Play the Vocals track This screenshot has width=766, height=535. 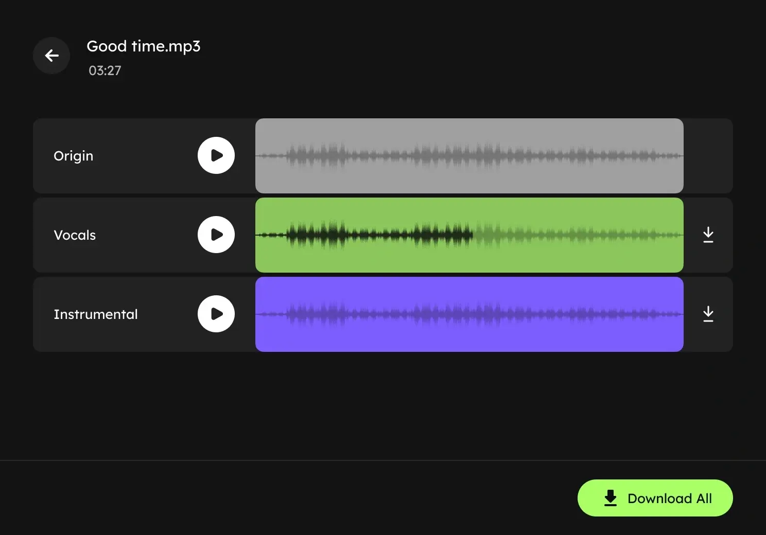click(216, 235)
